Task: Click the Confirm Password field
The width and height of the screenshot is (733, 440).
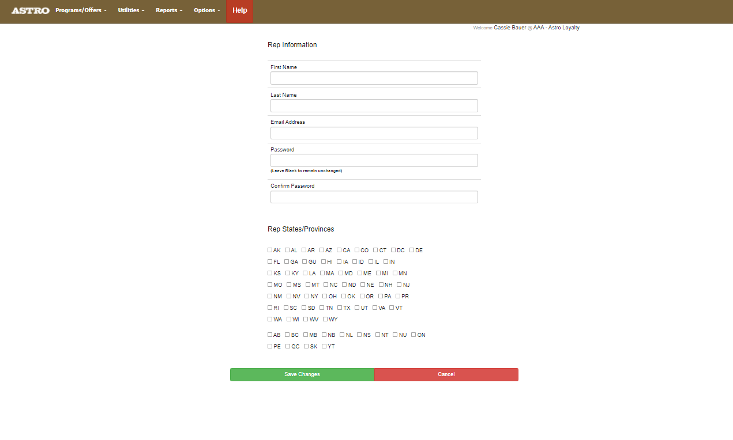Action: [374, 197]
